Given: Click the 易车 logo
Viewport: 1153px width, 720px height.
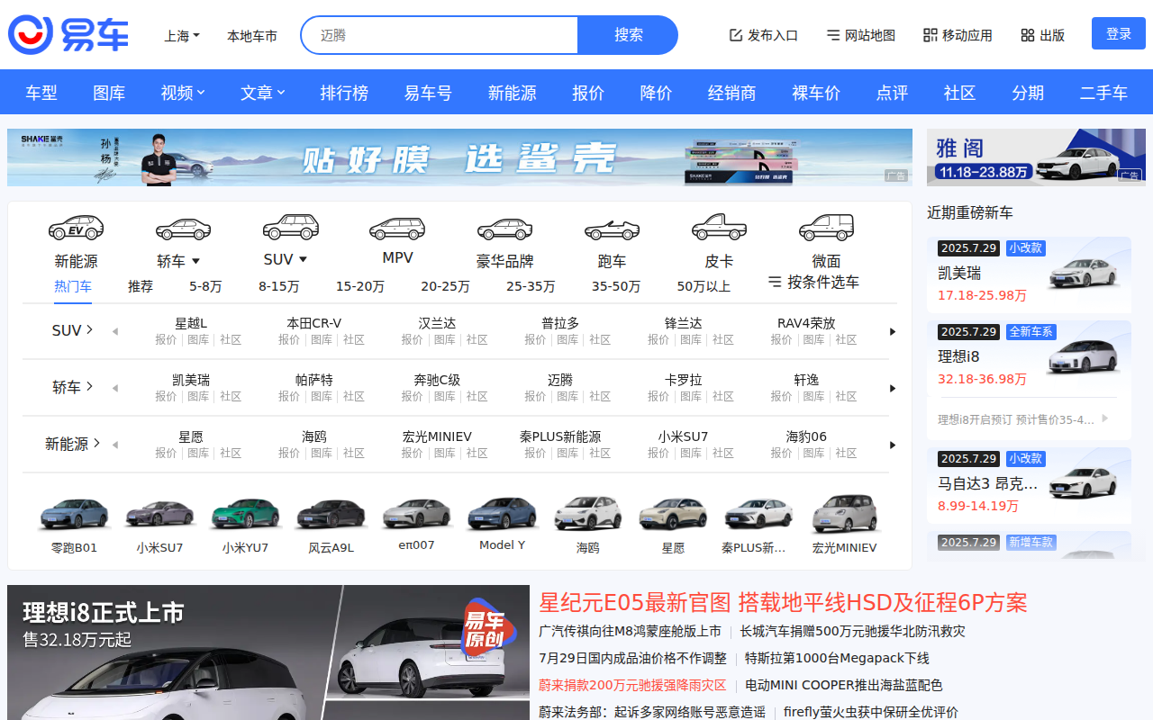Looking at the screenshot, I should [68, 35].
